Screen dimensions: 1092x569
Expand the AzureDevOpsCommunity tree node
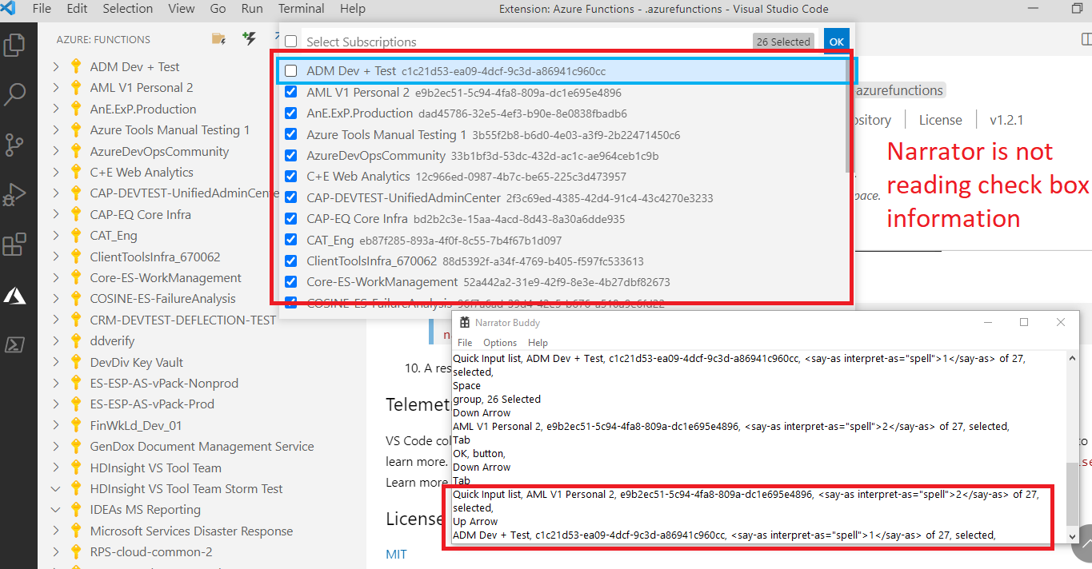(x=56, y=152)
